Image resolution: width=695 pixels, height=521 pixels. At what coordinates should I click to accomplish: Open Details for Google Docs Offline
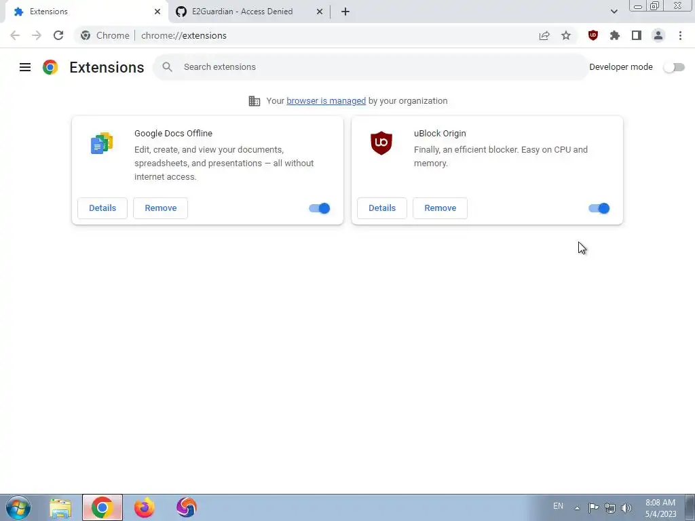[102, 208]
